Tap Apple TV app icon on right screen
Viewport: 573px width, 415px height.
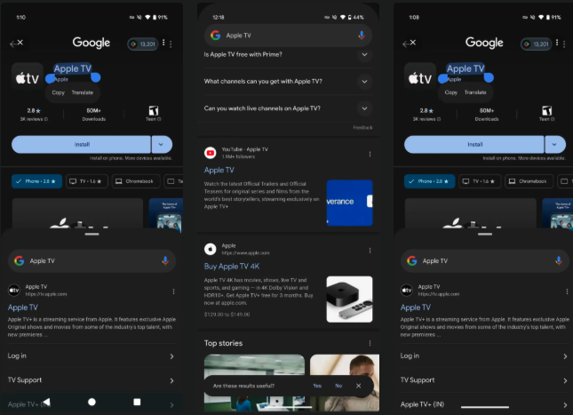420,77
